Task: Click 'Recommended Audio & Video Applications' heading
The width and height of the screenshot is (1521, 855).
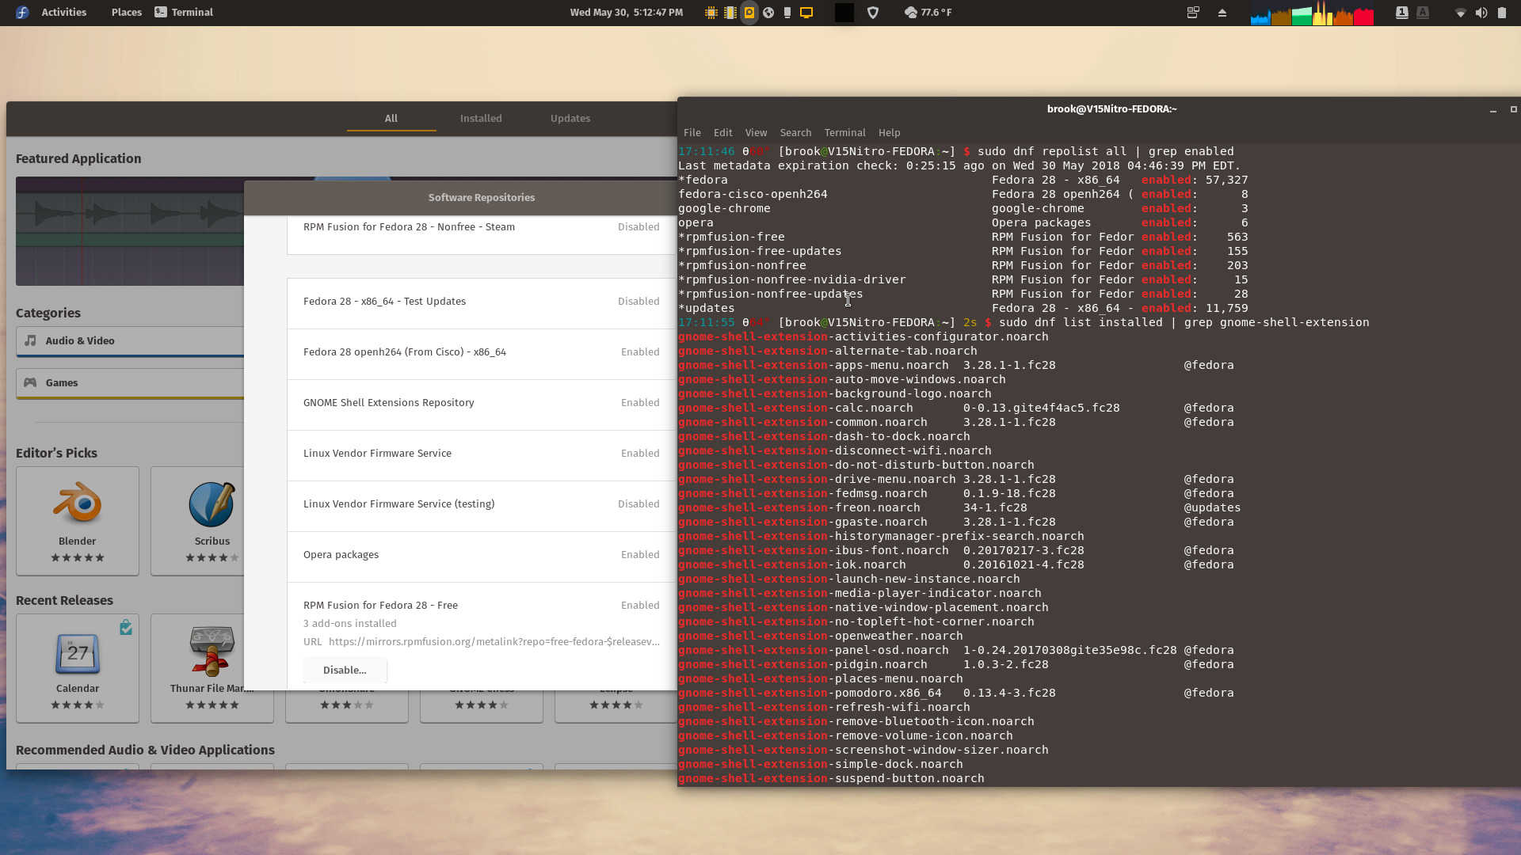Action: coord(145,750)
